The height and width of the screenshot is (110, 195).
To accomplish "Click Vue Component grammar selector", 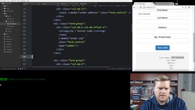I will (x=119, y=69).
